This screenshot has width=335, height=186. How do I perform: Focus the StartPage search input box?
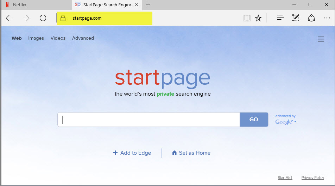coord(148,120)
